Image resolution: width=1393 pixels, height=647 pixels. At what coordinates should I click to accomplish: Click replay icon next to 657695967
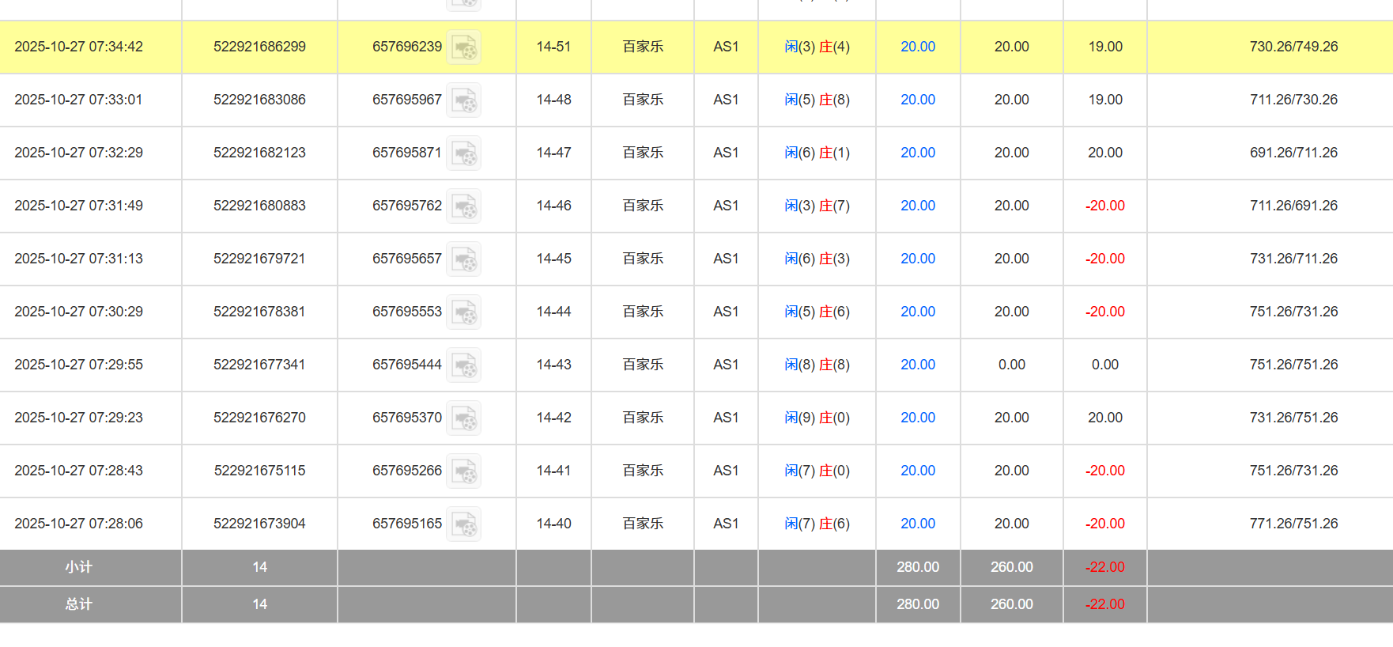coord(463,100)
